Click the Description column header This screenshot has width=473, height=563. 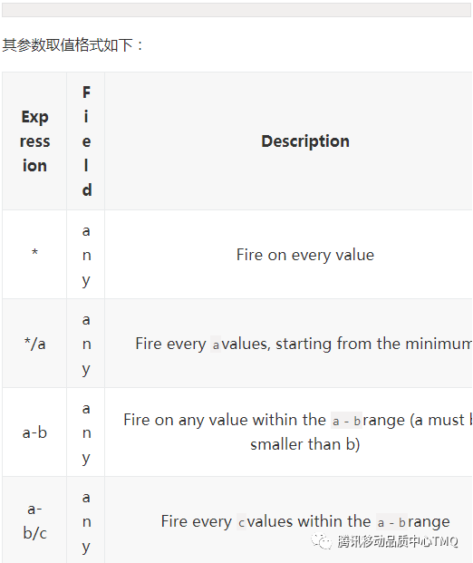(x=305, y=141)
